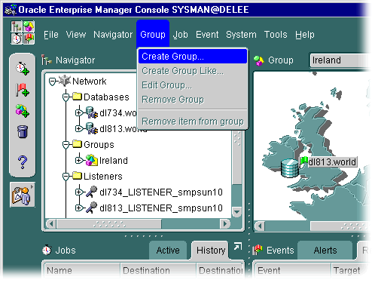Switch to the Active jobs tab
Screen dimensions: 375x283
tap(168, 251)
